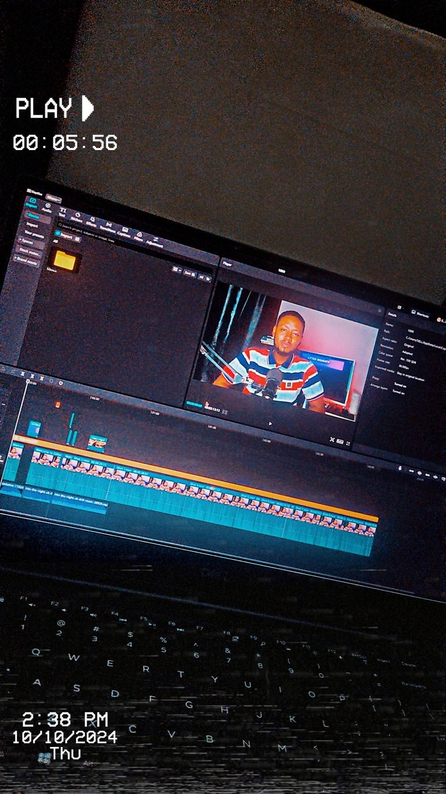The image size is (446, 794).
Task: Open the Captions tab
Action: click(124, 231)
